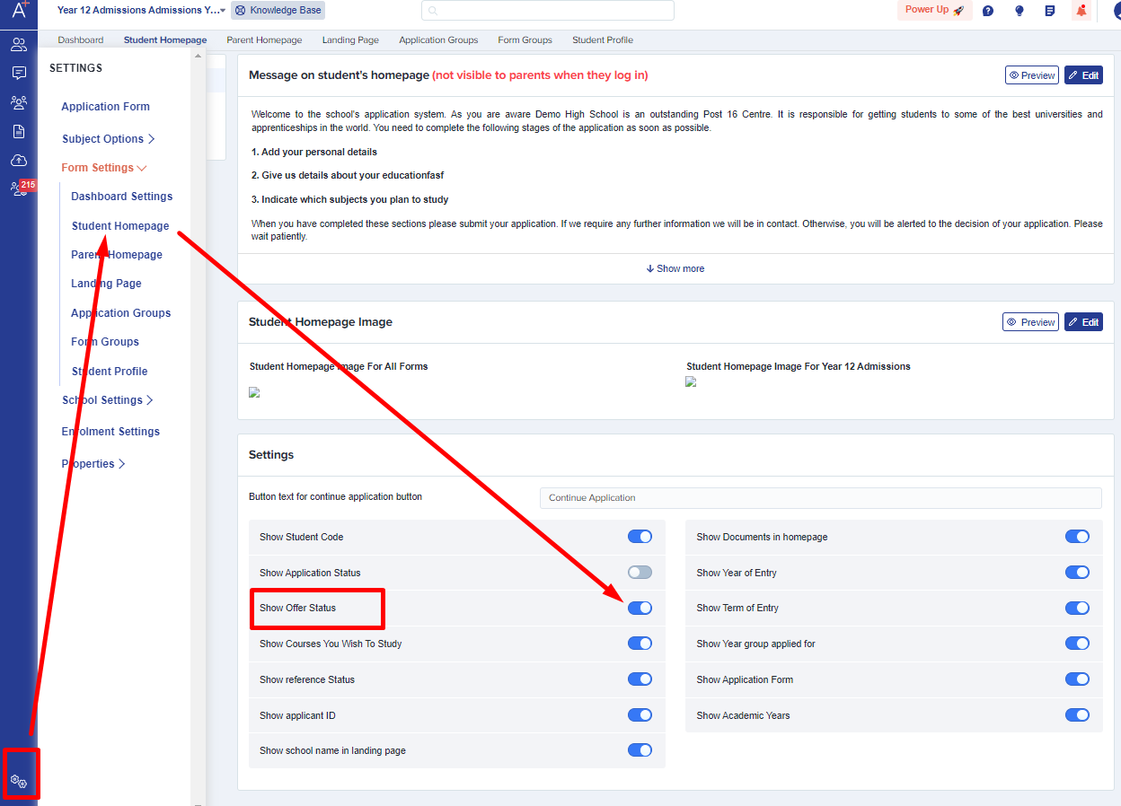Click the broken image under Year 12 Admissions
Viewport: 1121px width, 806px height.
tap(691, 381)
